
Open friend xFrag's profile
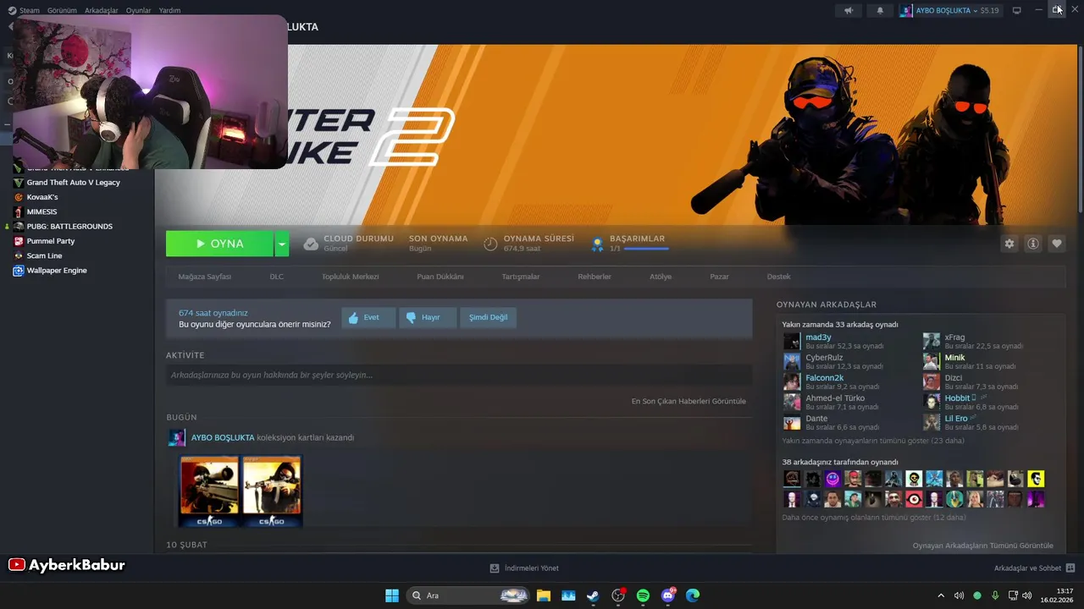(954, 337)
